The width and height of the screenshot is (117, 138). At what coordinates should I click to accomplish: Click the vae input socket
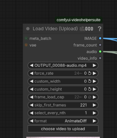[26, 45]
